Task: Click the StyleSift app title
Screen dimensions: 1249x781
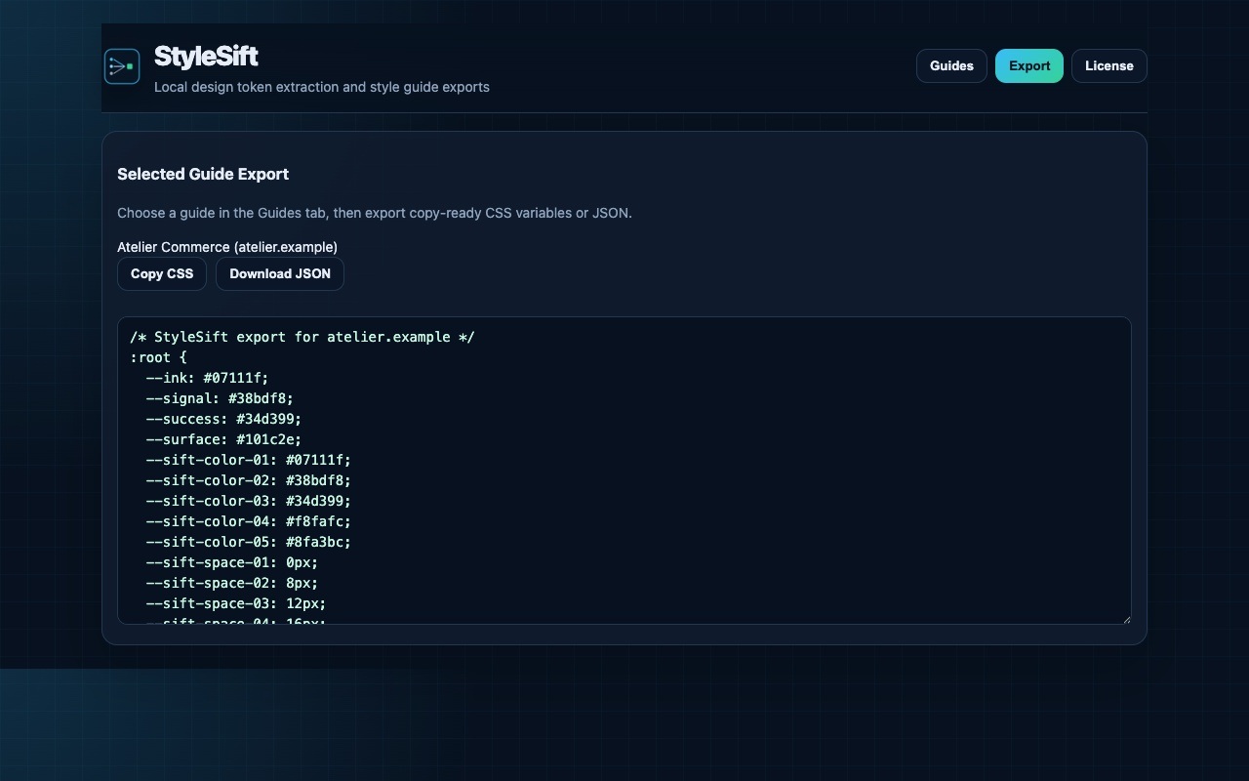Action: [206, 57]
